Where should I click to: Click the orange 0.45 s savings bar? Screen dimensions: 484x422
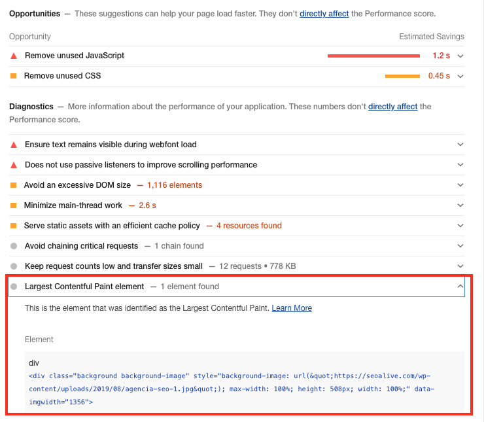click(x=402, y=77)
